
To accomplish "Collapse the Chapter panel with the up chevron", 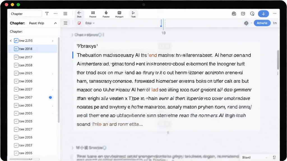I will 55,23.
